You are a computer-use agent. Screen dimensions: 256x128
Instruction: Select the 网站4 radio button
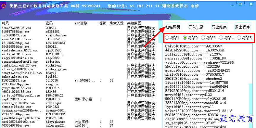click(221, 38)
